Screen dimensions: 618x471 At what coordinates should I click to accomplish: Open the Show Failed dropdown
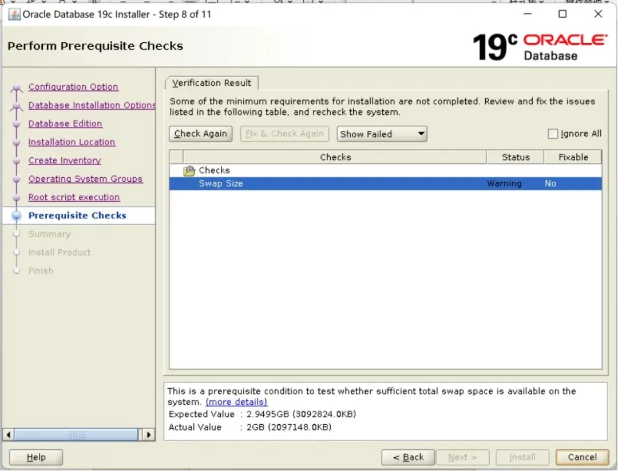[382, 134]
